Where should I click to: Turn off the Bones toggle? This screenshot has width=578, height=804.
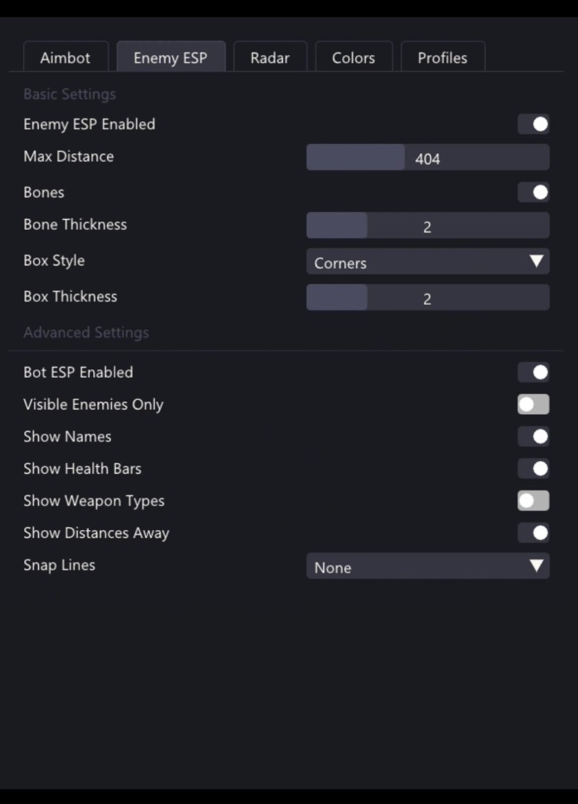coord(533,193)
